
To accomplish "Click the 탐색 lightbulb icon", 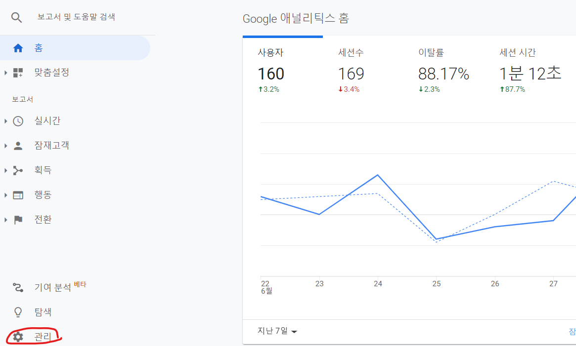I will (18, 312).
